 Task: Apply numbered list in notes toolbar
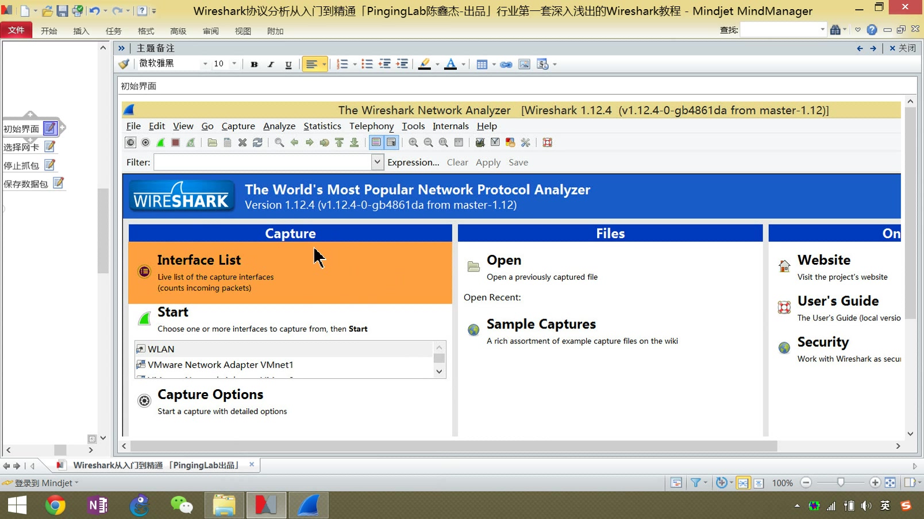point(342,64)
